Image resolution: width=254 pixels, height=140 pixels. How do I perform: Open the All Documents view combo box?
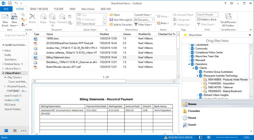tap(144, 20)
